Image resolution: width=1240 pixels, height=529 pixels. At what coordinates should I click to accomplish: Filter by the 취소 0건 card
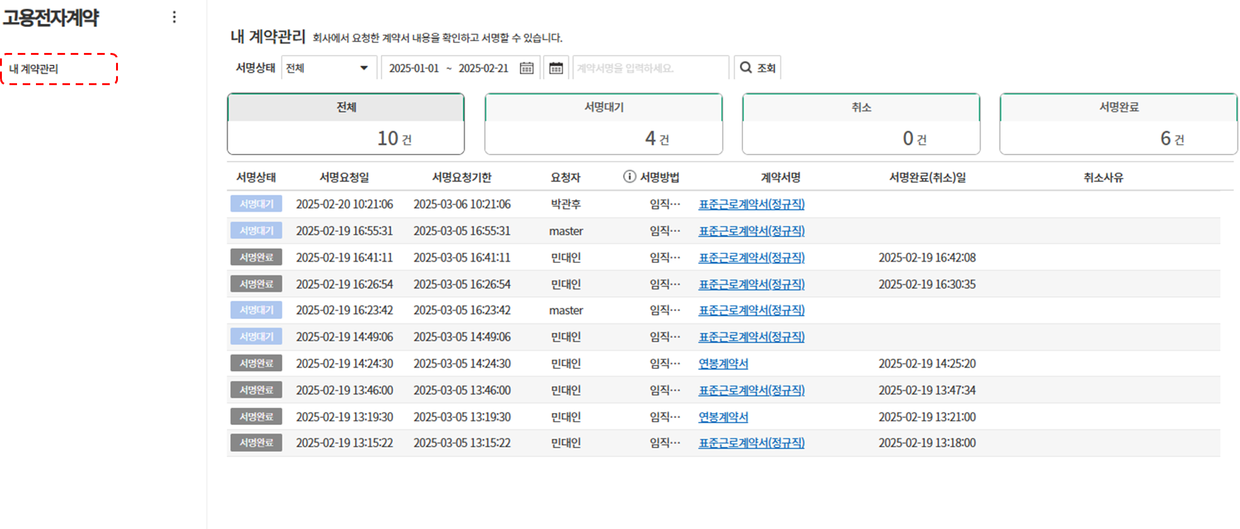tap(861, 124)
